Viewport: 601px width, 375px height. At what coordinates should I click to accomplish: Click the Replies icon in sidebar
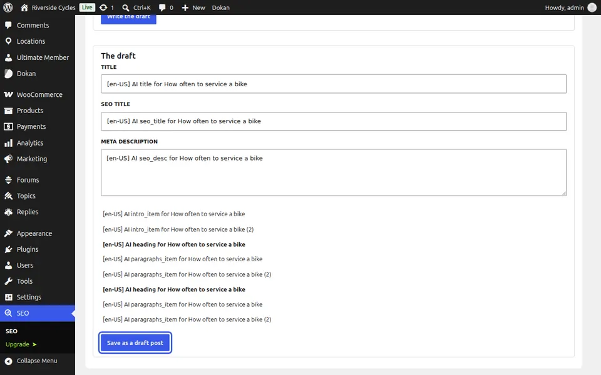click(x=8, y=212)
